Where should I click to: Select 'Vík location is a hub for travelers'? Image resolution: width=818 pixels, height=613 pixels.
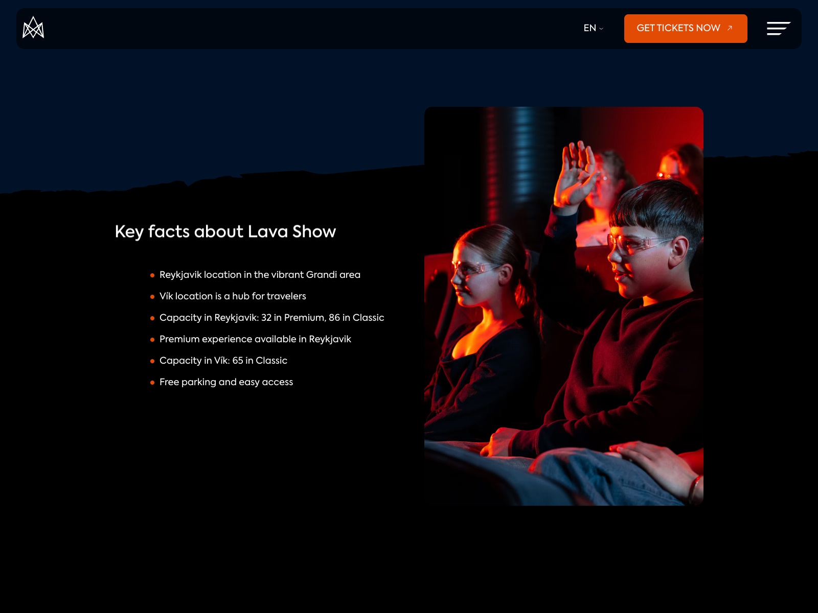[233, 296]
